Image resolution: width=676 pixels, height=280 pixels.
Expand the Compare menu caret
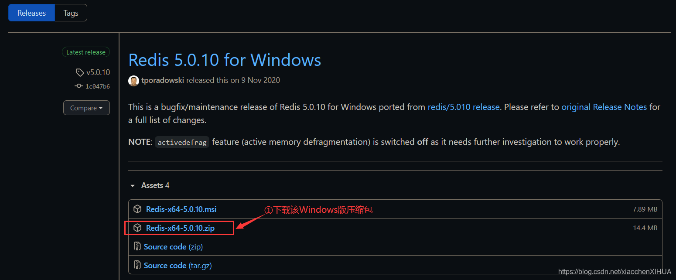coord(101,108)
